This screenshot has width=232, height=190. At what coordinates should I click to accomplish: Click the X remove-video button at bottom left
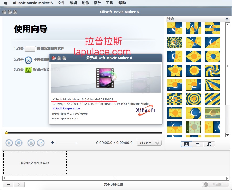coord(19,185)
